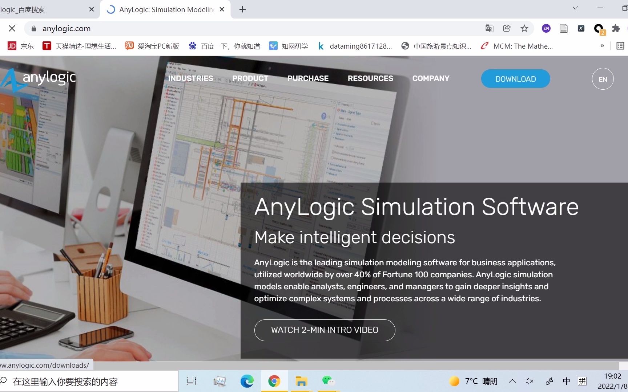Open the INDUSTRIES menu
The image size is (628, 392).
click(190, 78)
